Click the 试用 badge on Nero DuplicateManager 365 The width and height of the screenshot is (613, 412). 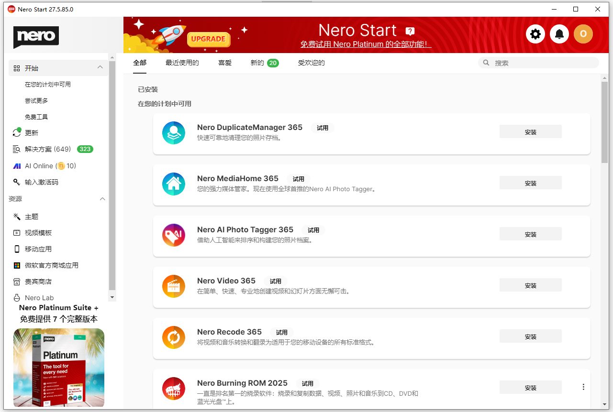click(x=323, y=128)
